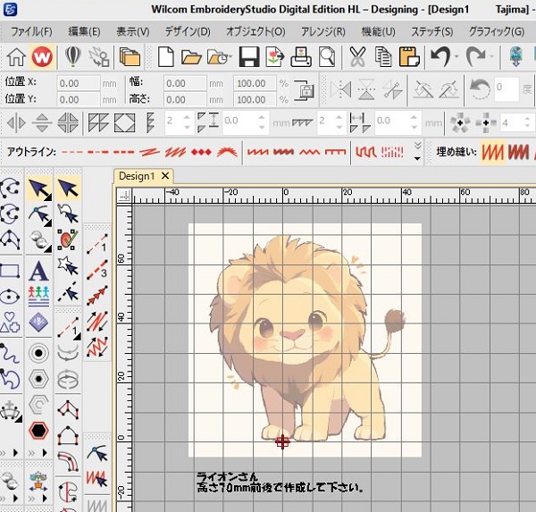Open print preview magnifier icon
This screenshot has height=512, width=536.
(327, 57)
